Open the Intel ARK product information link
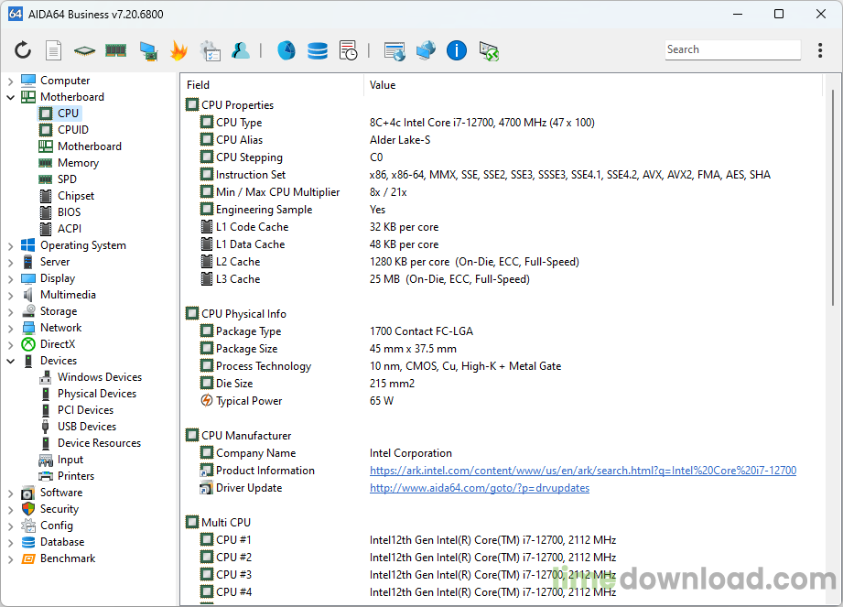This screenshot has width=843, height=607. (x=582, y=471)
